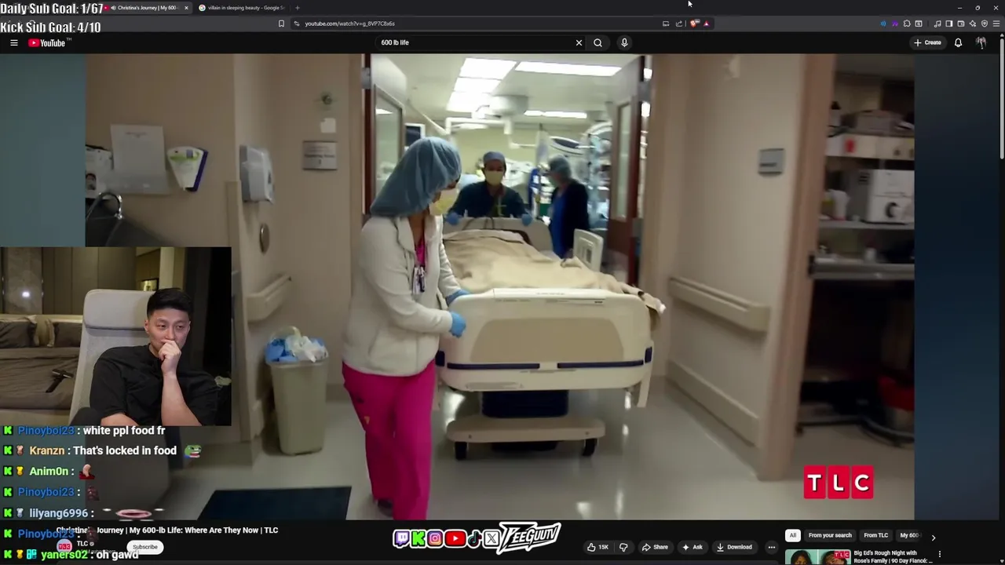Open the Brave Rewards triangle icon

tap(706, 24)
